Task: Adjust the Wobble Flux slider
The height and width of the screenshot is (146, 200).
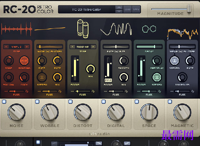Action: [49, 91]
